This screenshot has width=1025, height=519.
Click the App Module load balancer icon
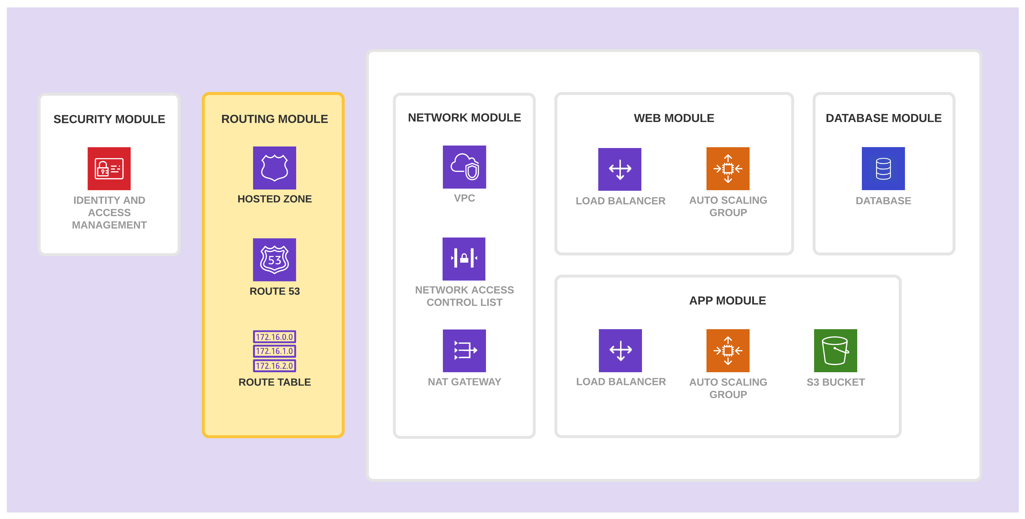pos(620,351)
